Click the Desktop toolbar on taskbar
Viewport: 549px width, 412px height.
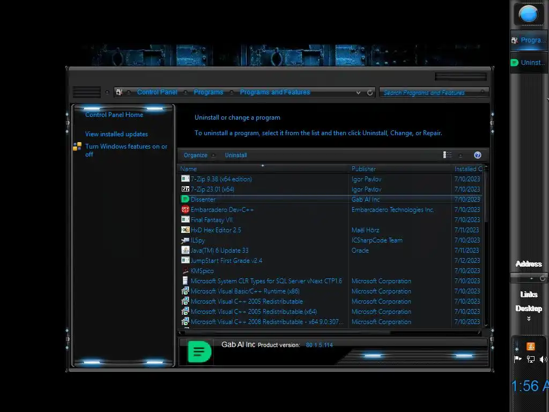529,308
